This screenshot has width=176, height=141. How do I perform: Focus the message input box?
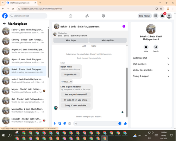[96, 123]
